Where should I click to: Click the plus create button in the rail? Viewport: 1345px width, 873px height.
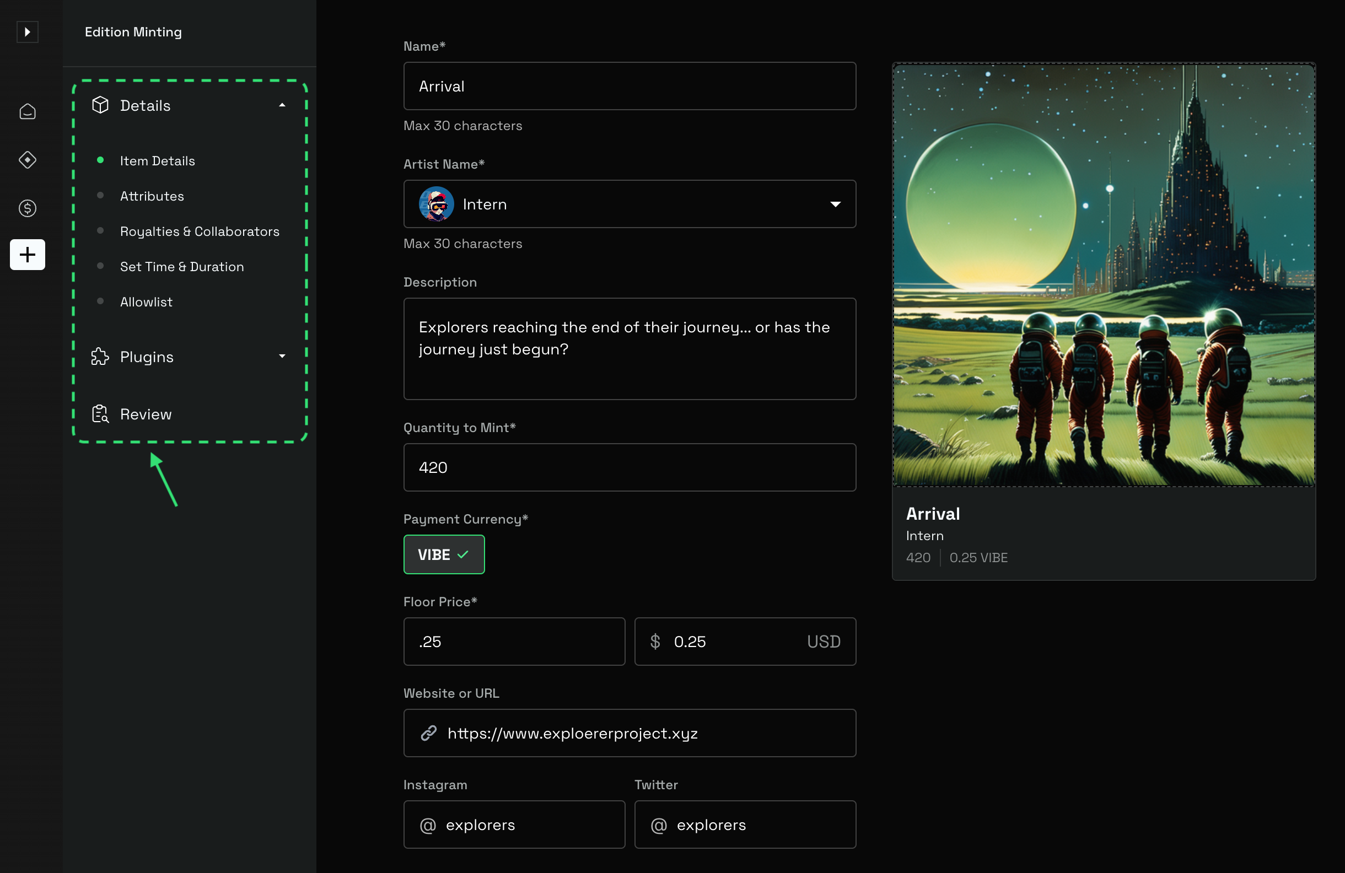coord(27,255)
